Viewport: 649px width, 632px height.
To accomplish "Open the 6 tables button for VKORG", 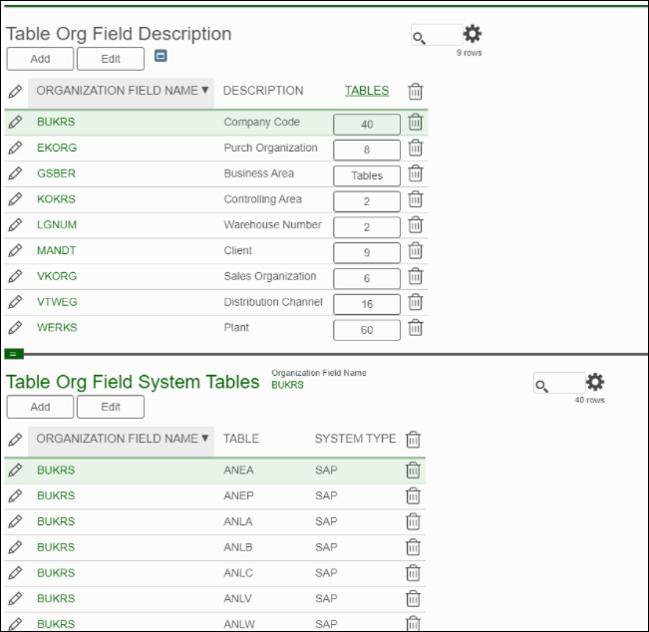I will [367, 278].
